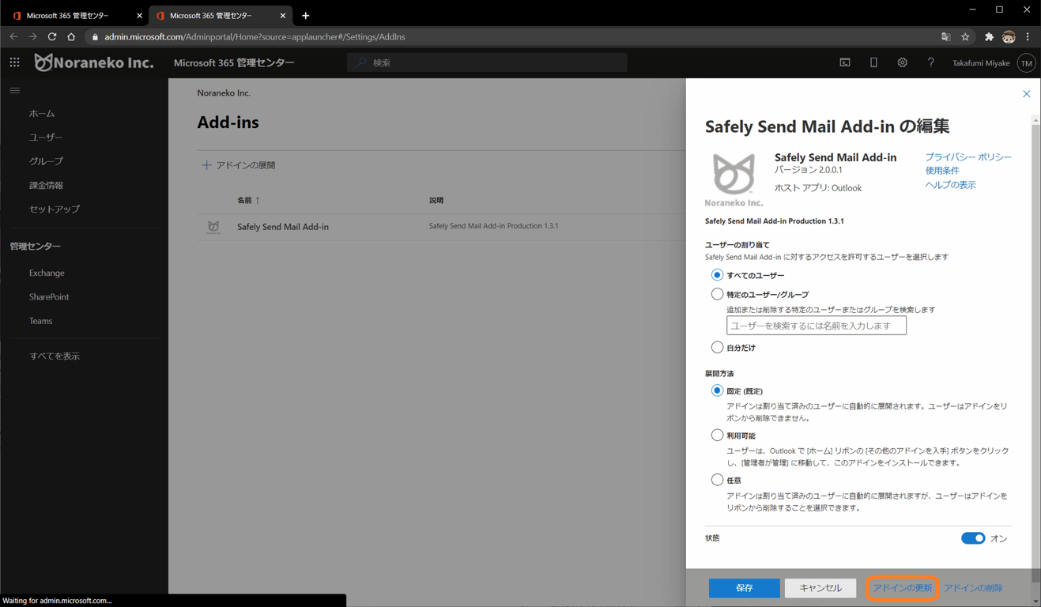
Task: Click the browser address bar URL
Action: tap(255, 36)
